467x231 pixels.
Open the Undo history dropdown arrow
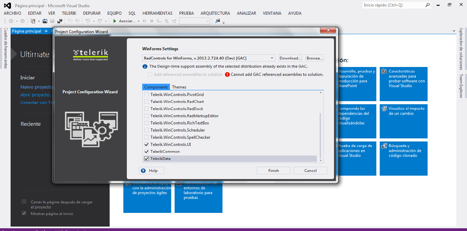93,21
